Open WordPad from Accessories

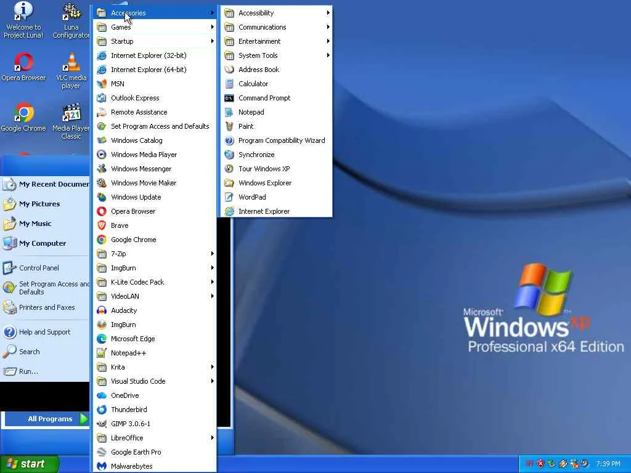click(x=276, y=197)
